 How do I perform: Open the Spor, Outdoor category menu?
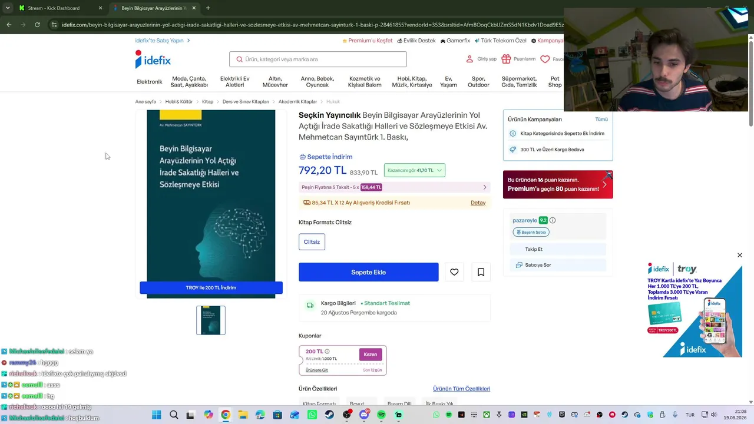pos(478,82)
